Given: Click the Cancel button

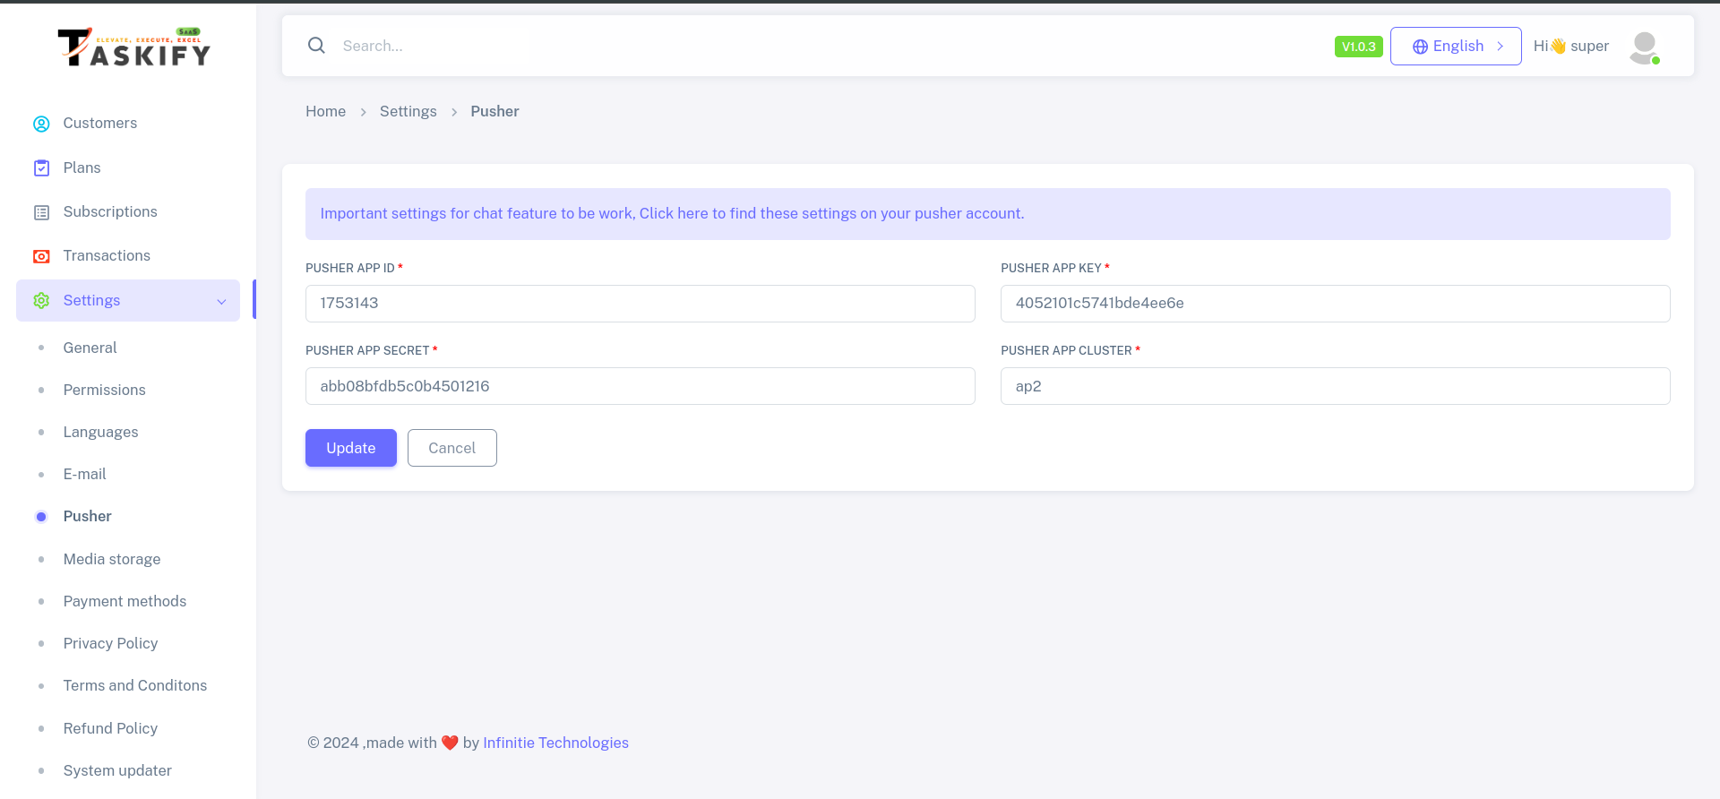Looking at the screenshot, I should tap(451, 448).
